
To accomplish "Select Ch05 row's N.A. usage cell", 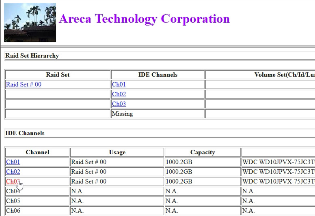I will pos(117,201).
